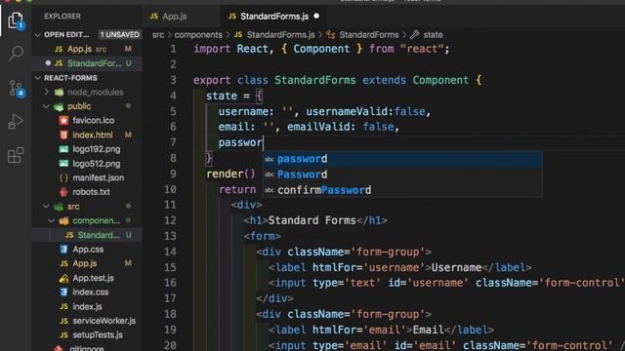Viewport: 625px width, 351px height.
Task: Open the Search view icon
Action: tap(16, 53)
